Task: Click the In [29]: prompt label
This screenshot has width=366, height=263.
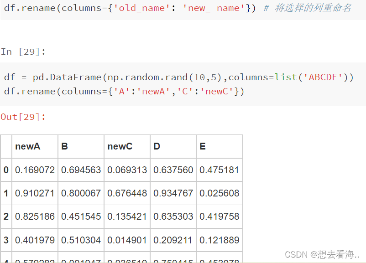Action: [23, 52]
